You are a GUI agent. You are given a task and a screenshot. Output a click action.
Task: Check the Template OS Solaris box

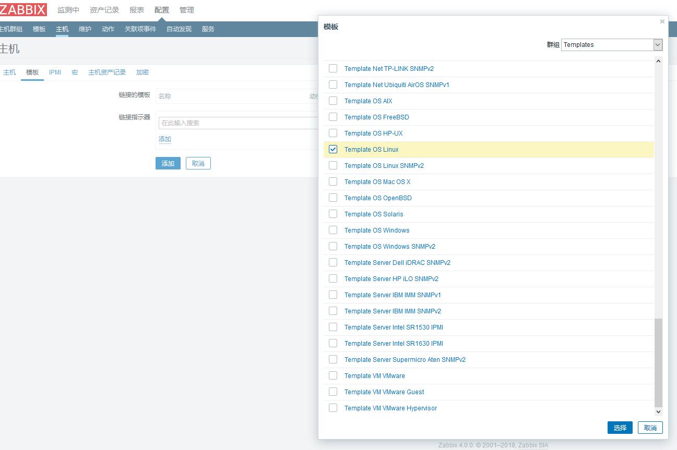333,214
